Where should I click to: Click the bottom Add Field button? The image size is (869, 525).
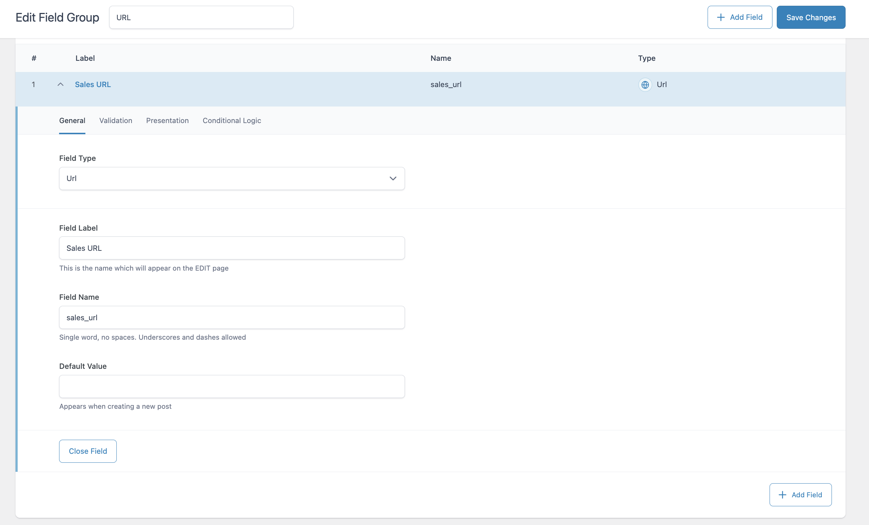[x=800, y=494]
